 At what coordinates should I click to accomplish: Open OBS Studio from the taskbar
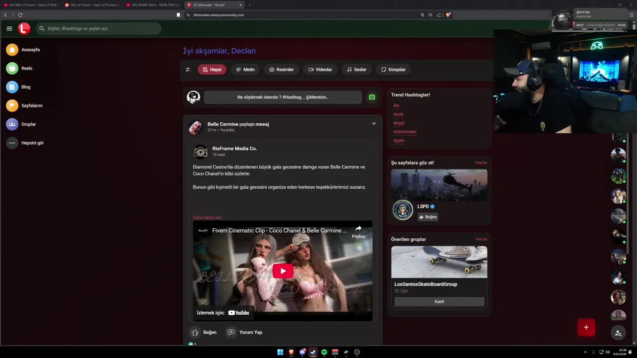[357, 352]
